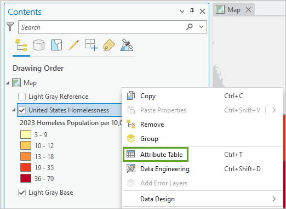This screenshot has width=286, height=209.
Task: Click the Map view tab icon
Action: coord(220,9)
